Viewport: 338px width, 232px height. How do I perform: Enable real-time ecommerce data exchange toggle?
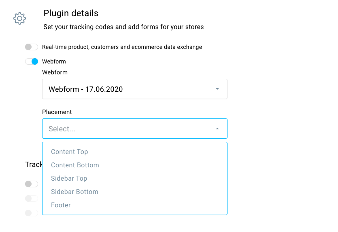click(32, 47)
